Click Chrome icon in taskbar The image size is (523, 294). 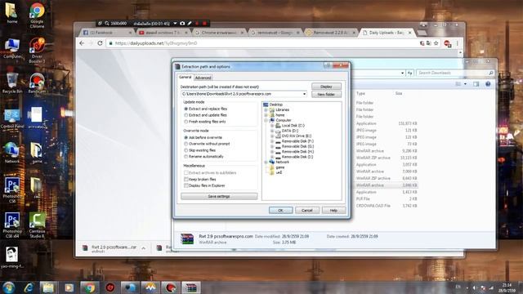(x=89, y=287)
